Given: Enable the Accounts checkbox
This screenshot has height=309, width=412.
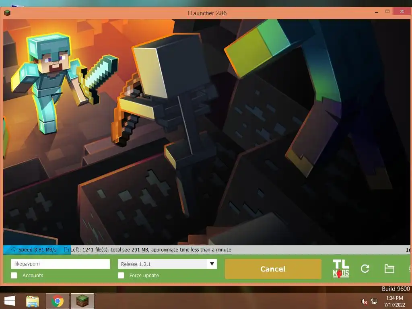Looking at the screenshot, I should coord(14,275).
